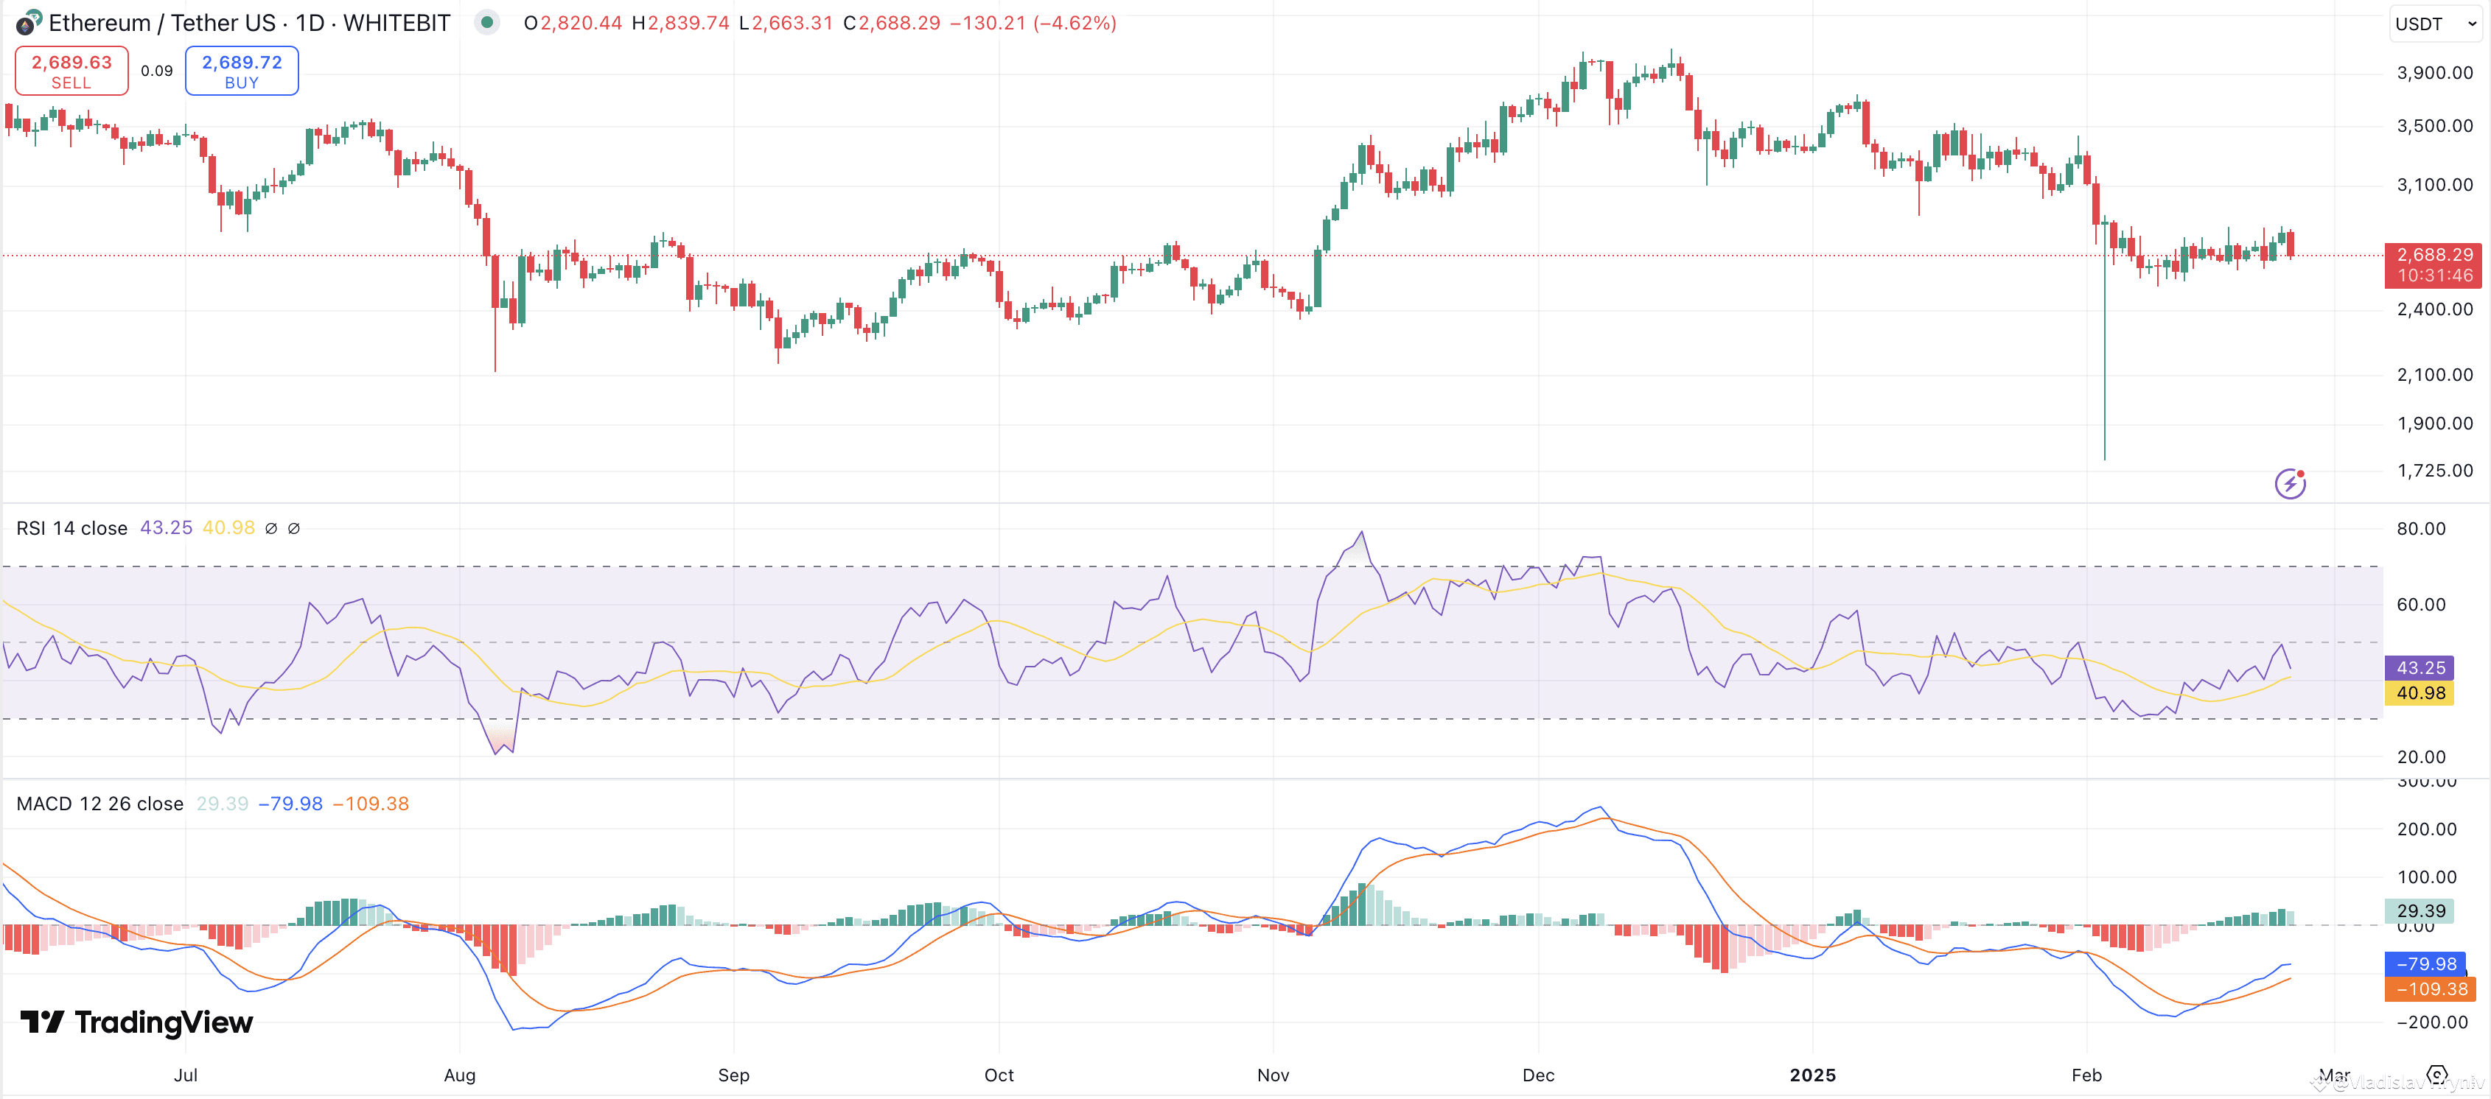Image resolution: width=2491 pixels, height=1099 pixels.
Task: Click yellow RSI MA 40.98 axis label
Action: [2420, 693]
